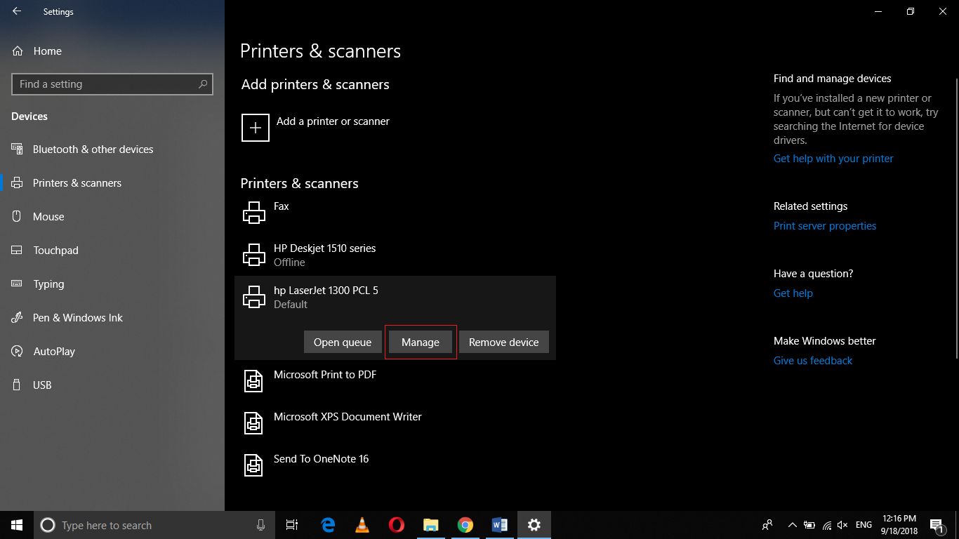Select Home in the Settings sidebar
Image resolution: width=959 pixels, height=539 pixels.
tap(48, 51)
